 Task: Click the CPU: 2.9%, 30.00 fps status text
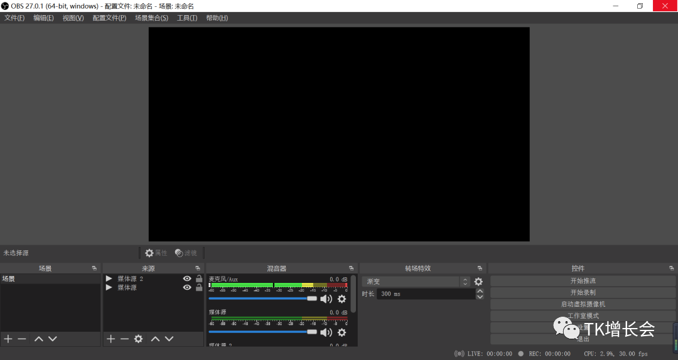tap(616, 354)
